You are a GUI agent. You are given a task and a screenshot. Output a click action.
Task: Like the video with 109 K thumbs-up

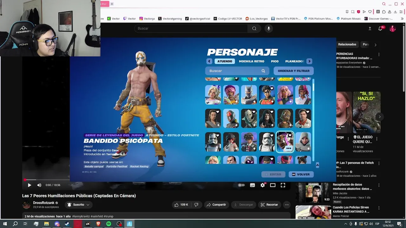pos(181,205)
